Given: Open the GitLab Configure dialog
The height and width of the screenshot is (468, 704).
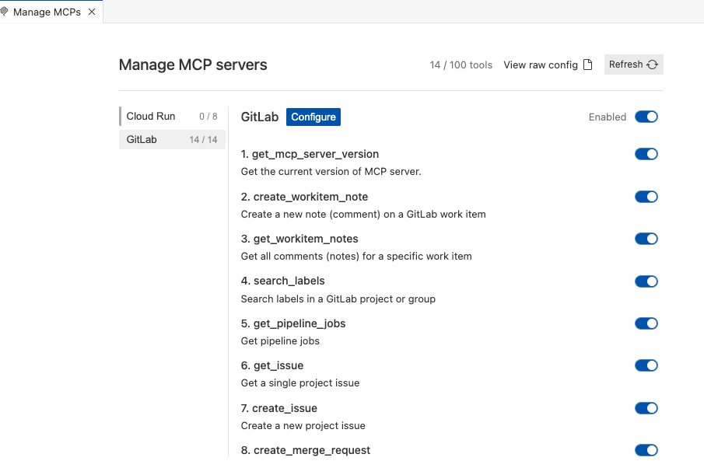Looking at the screenshot, I should click(313, 117).
